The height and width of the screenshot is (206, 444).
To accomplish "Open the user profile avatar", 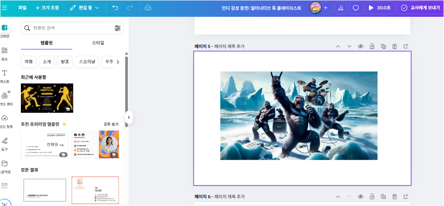I will pos(315,8).
